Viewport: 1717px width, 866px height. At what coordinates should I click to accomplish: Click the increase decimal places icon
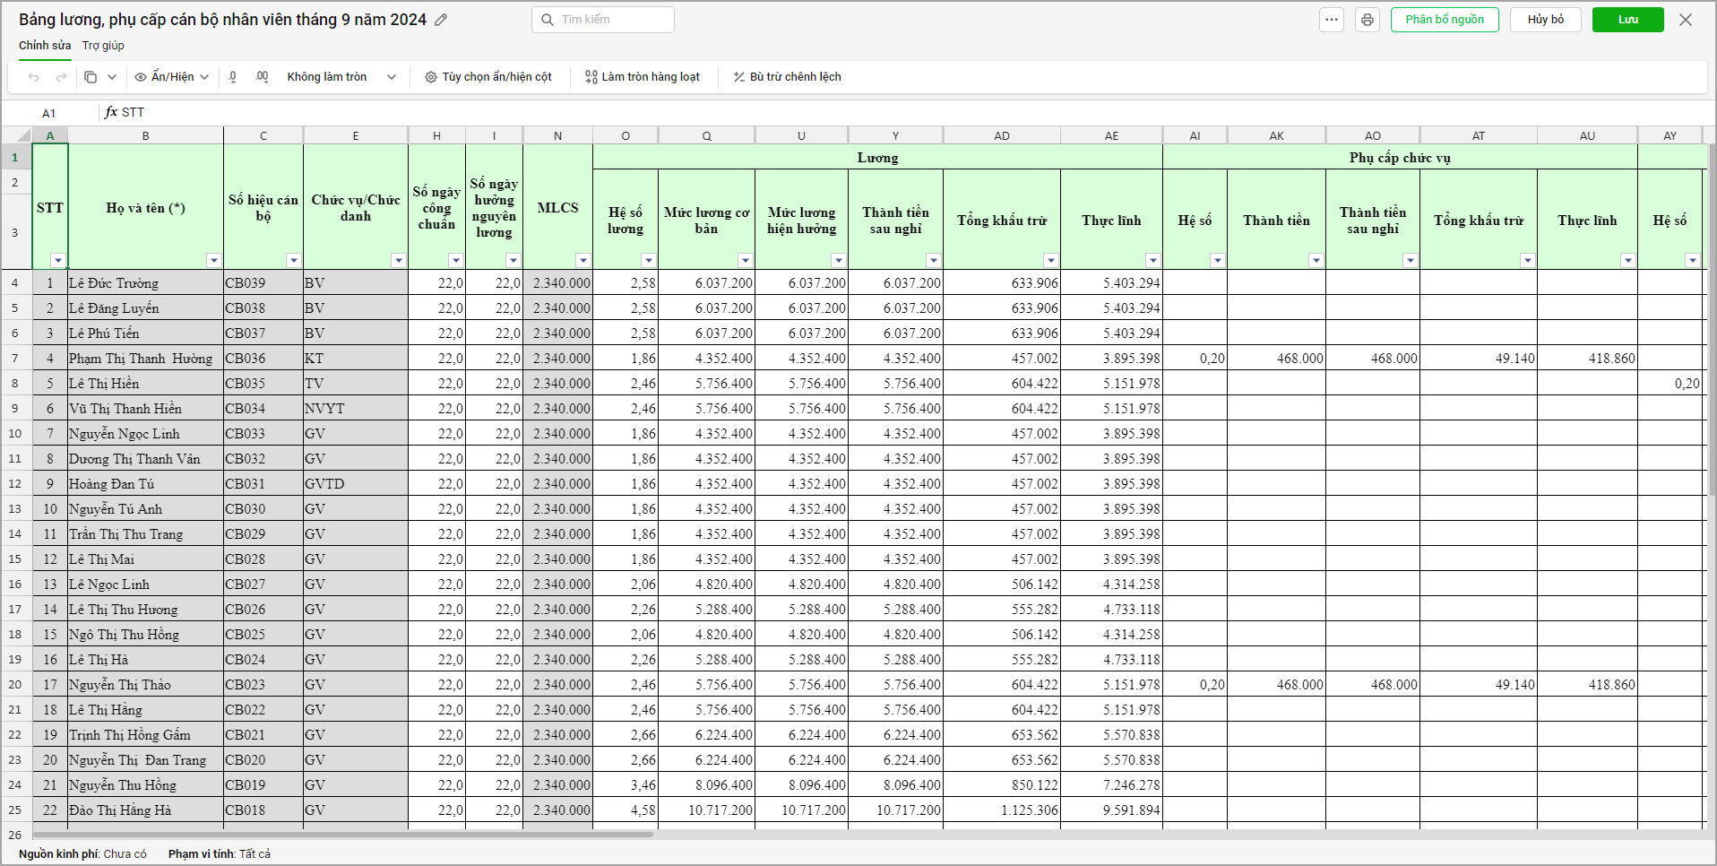click(262, 77)
